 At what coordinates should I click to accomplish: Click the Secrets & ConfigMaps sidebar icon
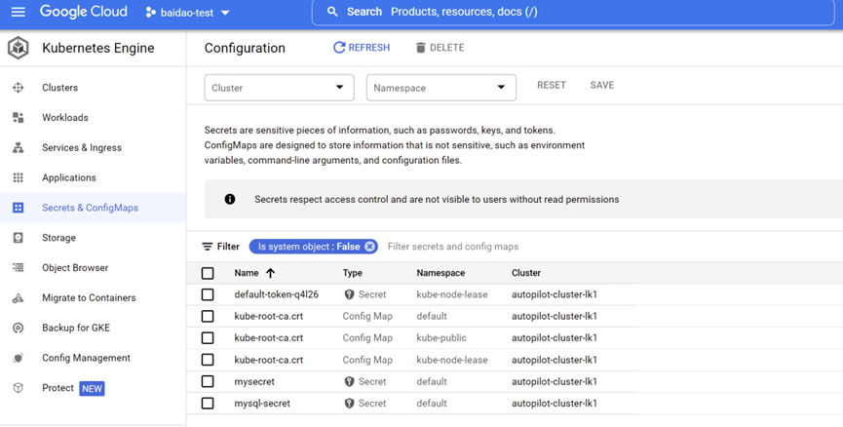tap(19, 208)
